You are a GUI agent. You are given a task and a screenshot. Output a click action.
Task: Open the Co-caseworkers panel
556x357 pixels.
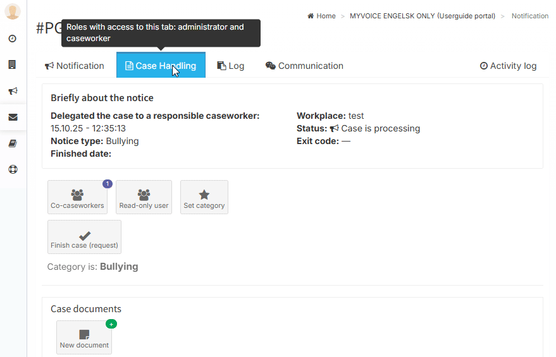pos(77,198)
